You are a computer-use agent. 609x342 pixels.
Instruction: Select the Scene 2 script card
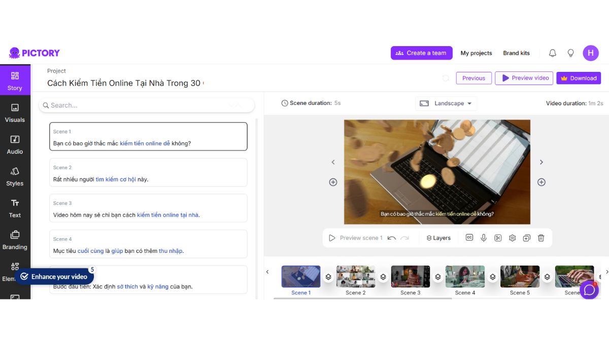(x=148, y=172)
